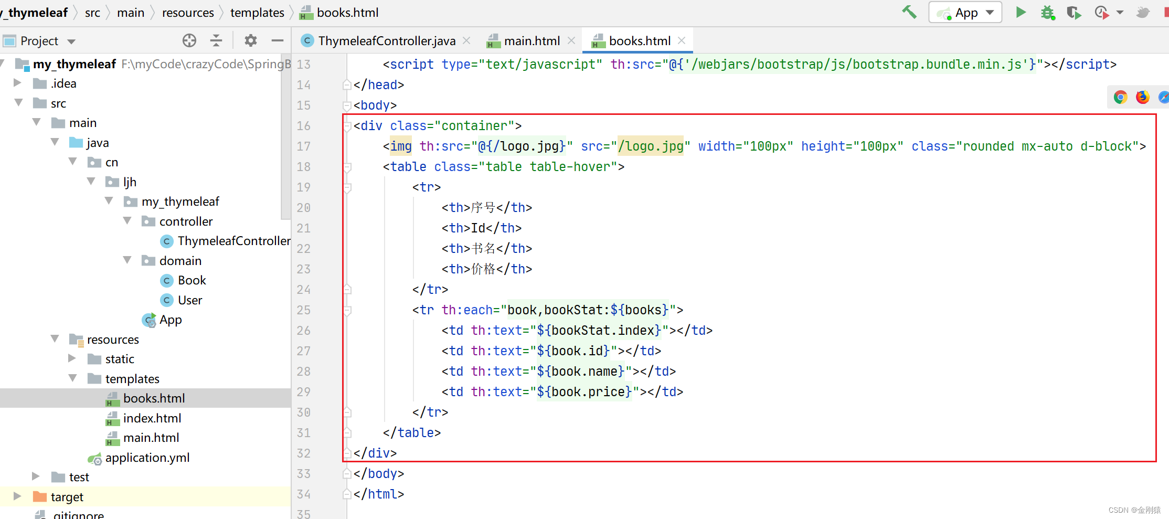
Task: Click the profiler run icon
Action: click(x=1102, y=12)
